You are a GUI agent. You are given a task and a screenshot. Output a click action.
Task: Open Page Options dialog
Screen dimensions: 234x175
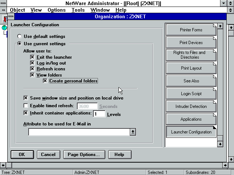point(84,155)
